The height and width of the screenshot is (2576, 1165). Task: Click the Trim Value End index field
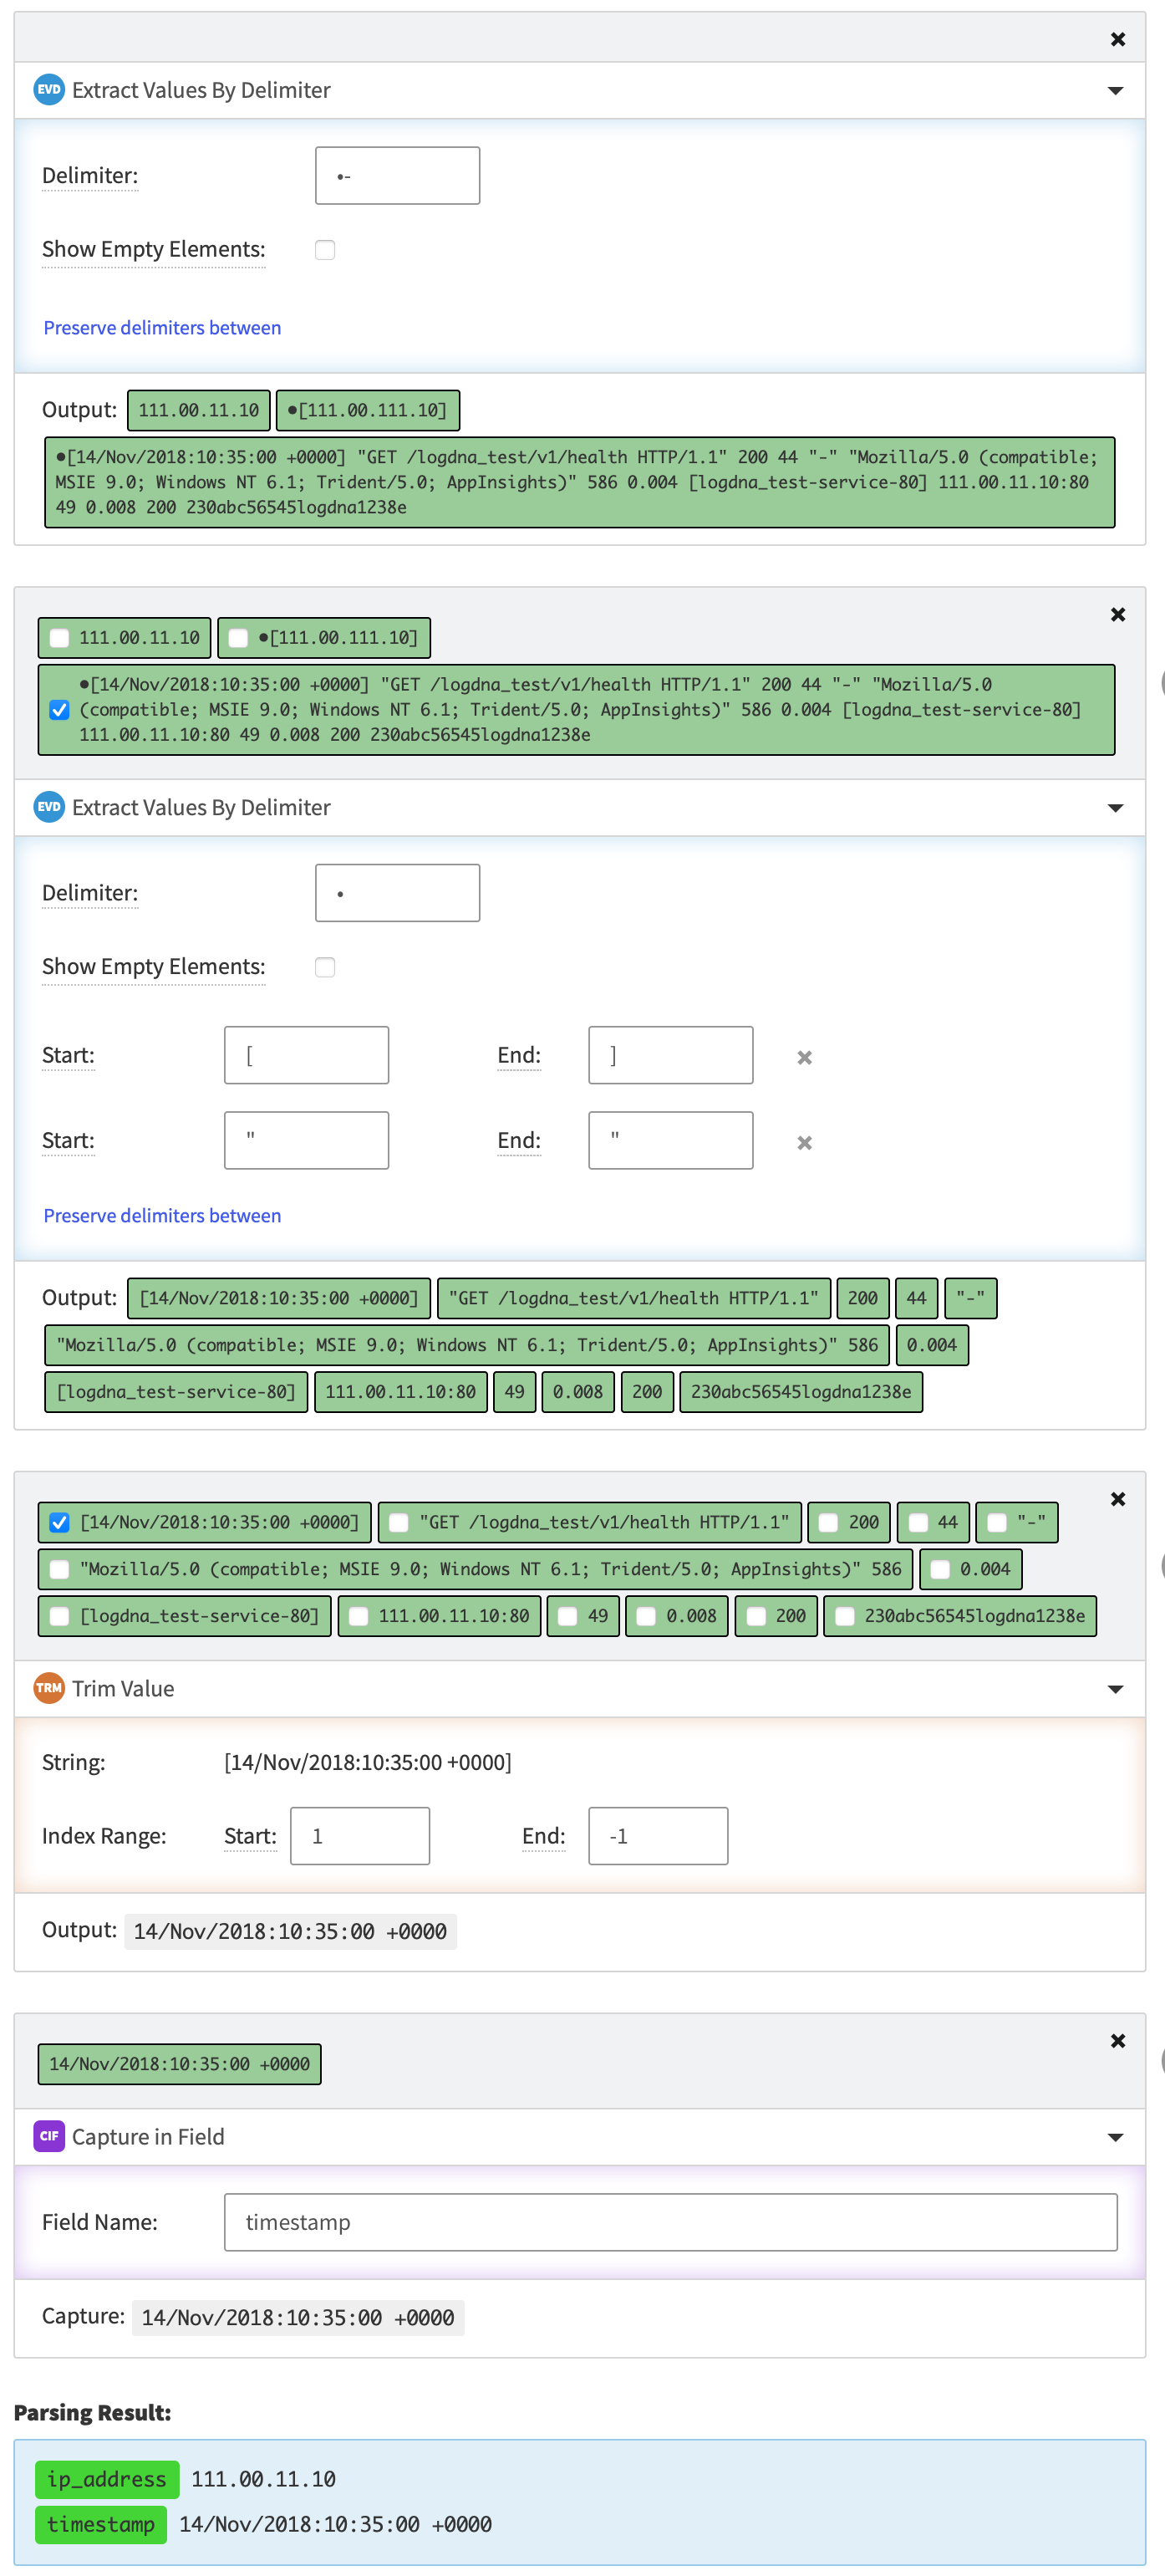[x=658, y=1836]
